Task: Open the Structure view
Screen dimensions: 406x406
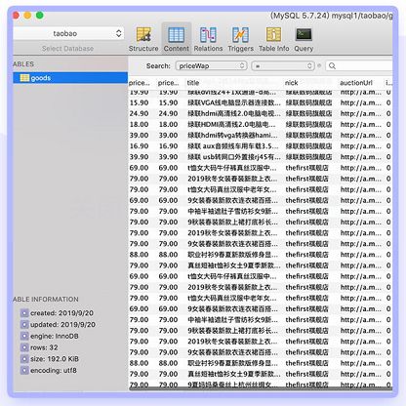Action: [143, 39]
